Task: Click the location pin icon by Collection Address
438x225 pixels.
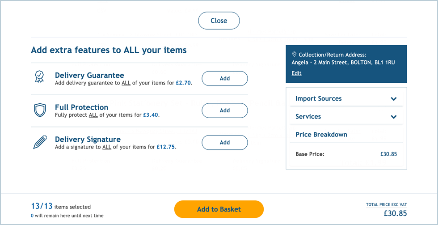Action: point(294,55)
